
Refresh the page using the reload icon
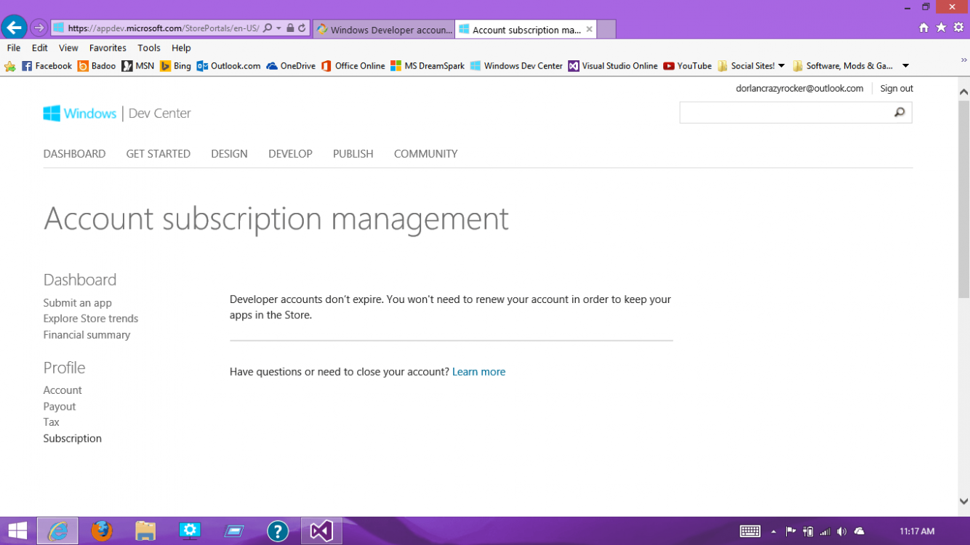pyautogui.click(x=302, y=28)
